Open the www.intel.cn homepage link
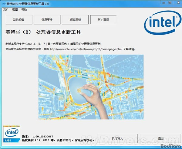The width and height of the screenshot is (182, 149). (x=86, y=49)
